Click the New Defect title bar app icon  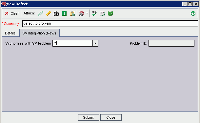pos(4,4)
